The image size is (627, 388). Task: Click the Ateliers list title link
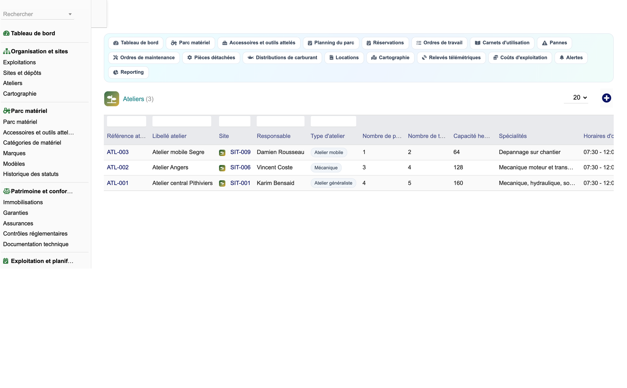pyautogui.click(x=133, y=99)
